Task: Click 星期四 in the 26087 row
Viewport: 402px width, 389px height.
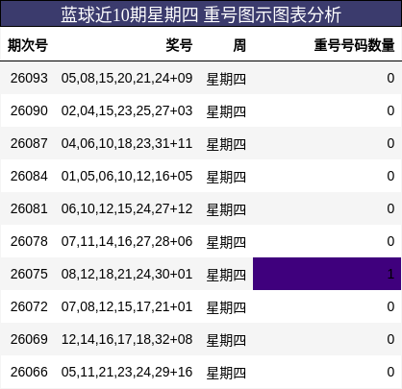Action: (x=226, y=144)
